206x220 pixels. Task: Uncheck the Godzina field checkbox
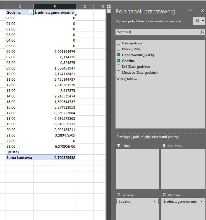(x=119, y=61)
